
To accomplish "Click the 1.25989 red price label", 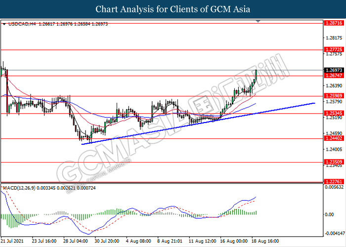I will point(330,96).
